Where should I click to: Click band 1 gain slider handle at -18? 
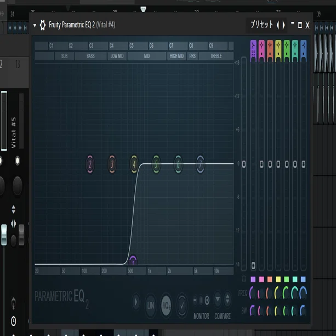pyautogui.click(x=253, y=265)
